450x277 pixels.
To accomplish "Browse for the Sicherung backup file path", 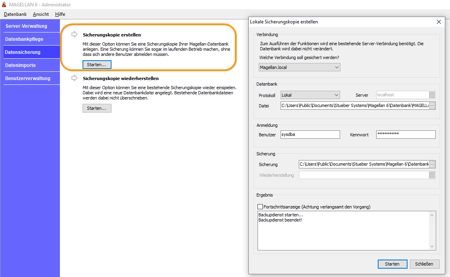I will coord(432,164).
